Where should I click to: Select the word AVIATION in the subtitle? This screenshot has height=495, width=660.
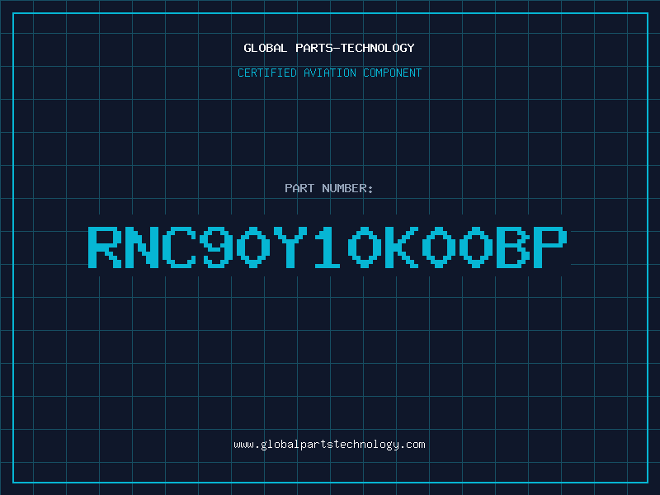[x=329, y=73]
